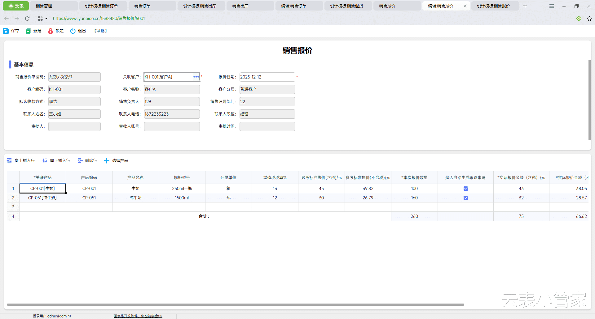Select the 250ml一瓶 specification cell
The image size is (595, 319).
tap(182, 189)
